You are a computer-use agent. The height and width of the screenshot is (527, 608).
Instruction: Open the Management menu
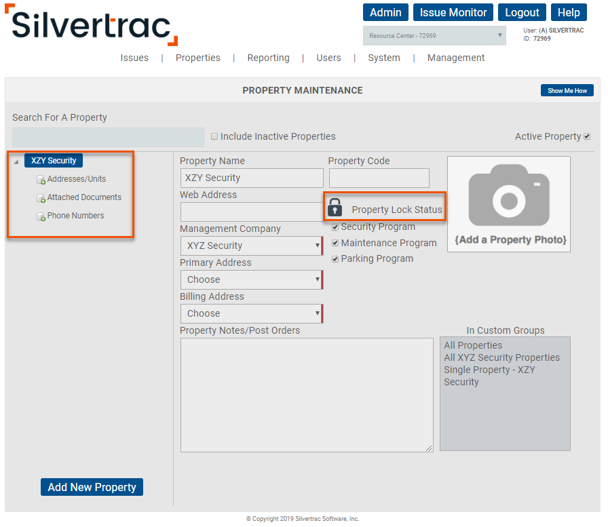[x=456, y=58]
